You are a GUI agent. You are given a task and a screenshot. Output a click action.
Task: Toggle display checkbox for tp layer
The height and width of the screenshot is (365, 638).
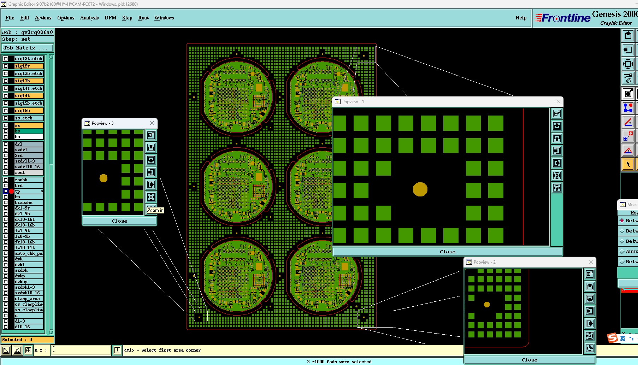(6, 191)
